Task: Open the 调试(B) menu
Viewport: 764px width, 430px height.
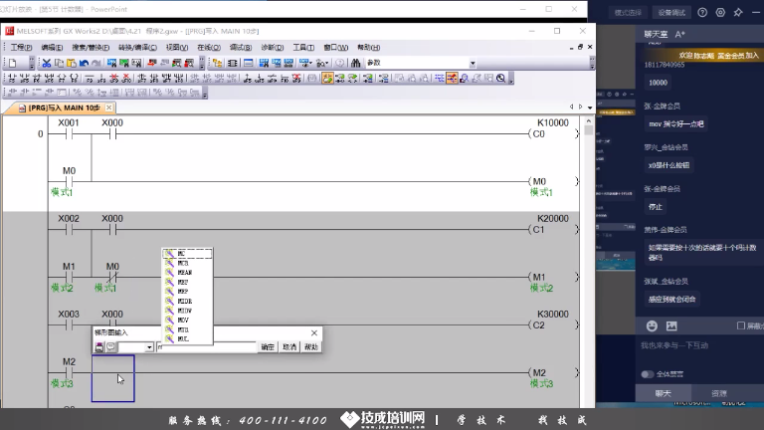Action: pos(240,48)
